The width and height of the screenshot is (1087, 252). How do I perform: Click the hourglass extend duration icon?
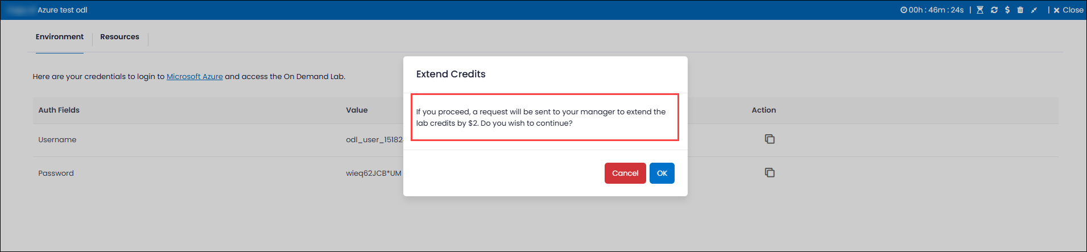click(980, 10)
